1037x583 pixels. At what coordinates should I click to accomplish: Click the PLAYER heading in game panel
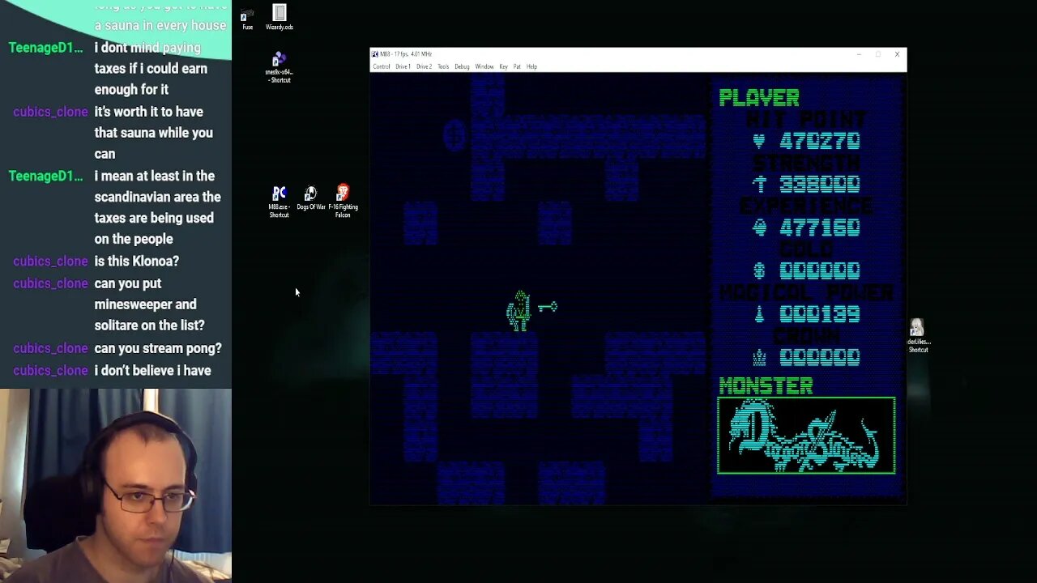(759, 97)
